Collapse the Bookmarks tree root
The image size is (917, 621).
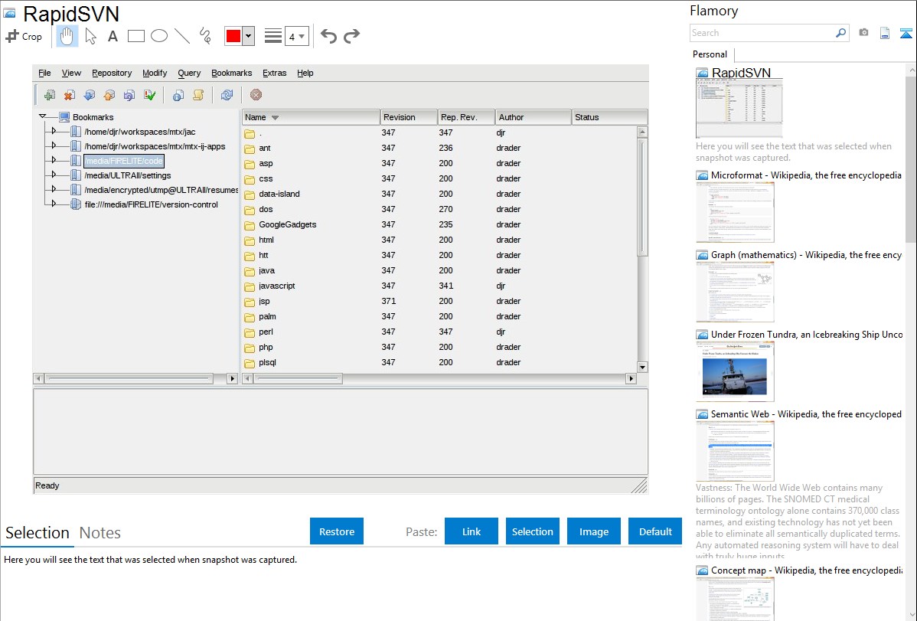(43, 116)
